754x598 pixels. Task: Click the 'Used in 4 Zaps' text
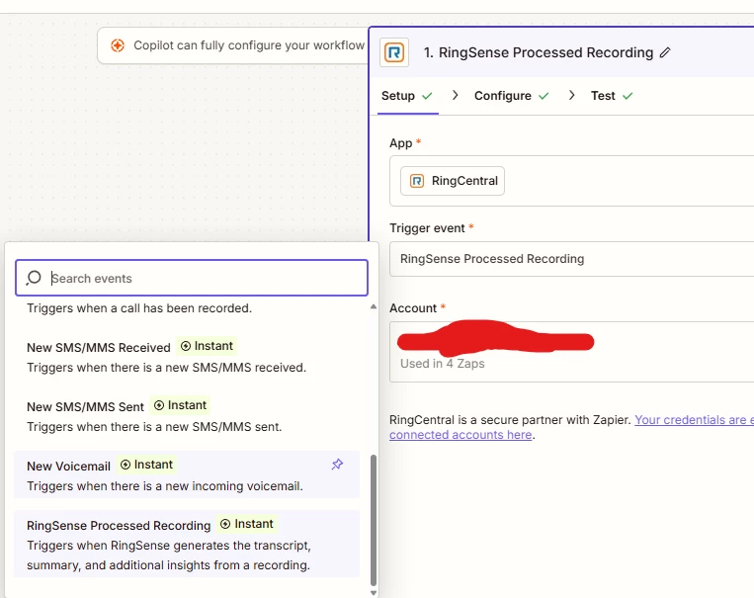tap(443, 364)
